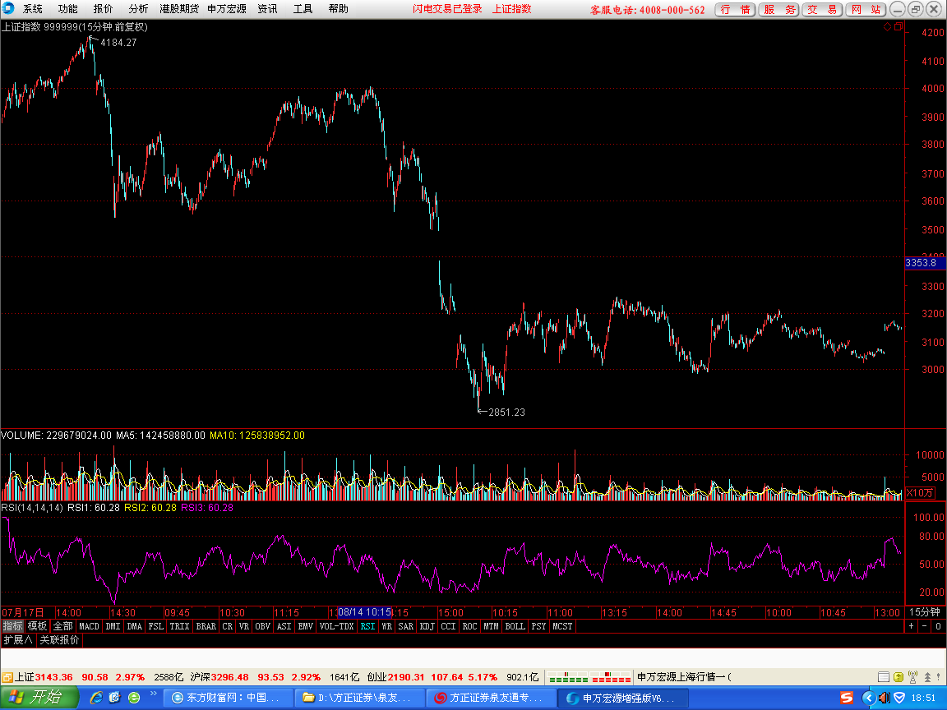Switch to the TRIX indicator
947x710 pixels.
pyautogui.click(x=179, y=626)
